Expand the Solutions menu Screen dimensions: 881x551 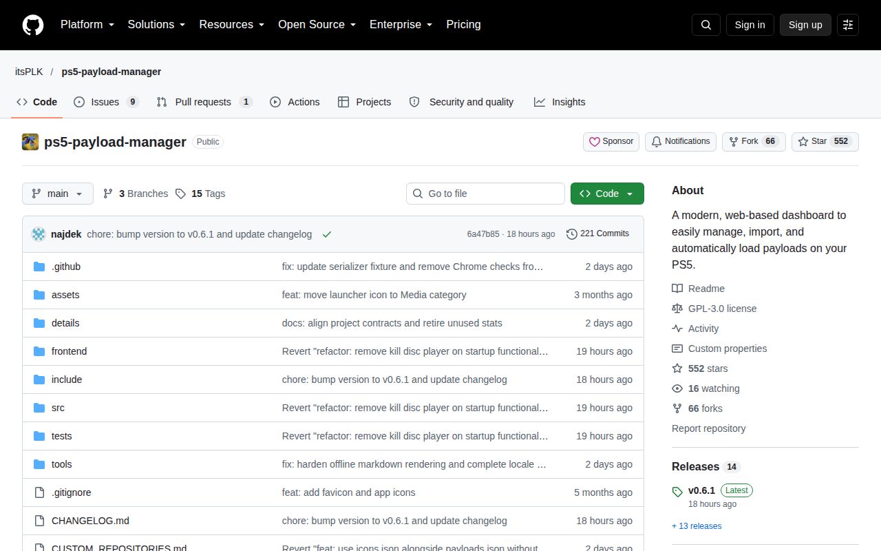tap(156, 24)
